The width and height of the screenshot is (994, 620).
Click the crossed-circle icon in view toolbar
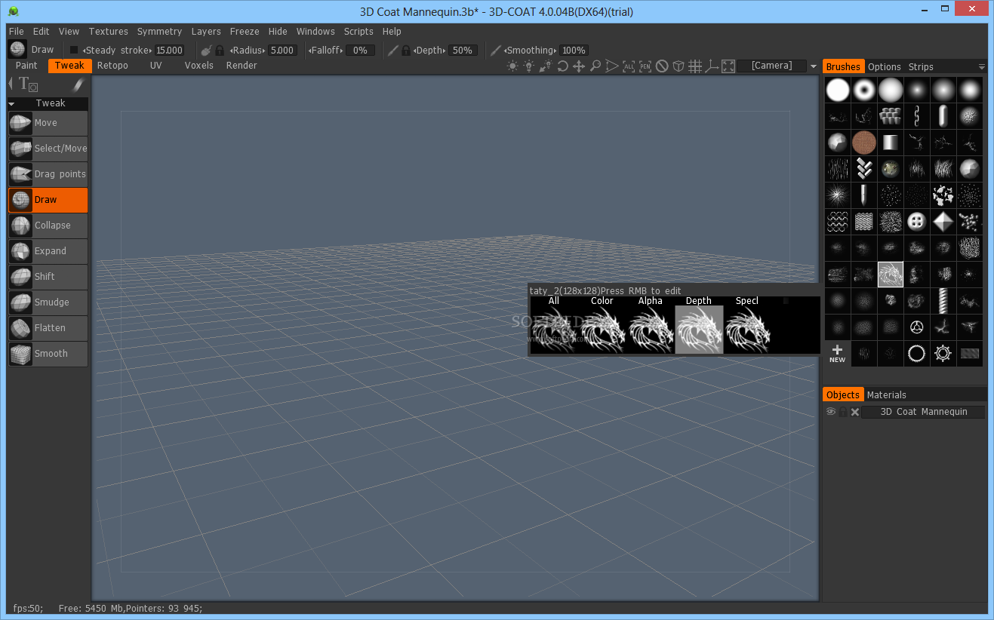tap(662, 66)
